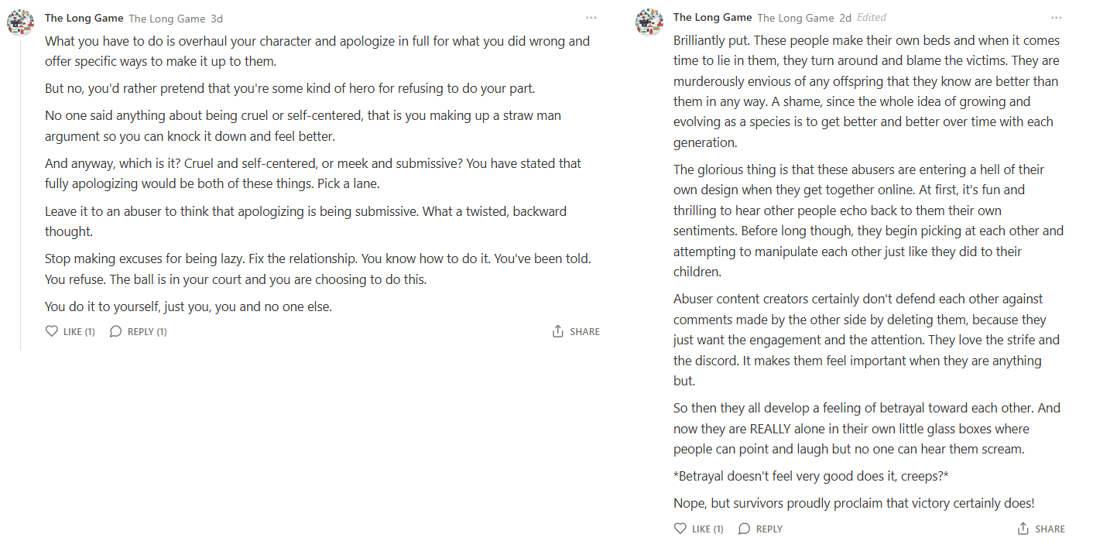Image resolution: width=1093 pixels, height=551 pixels.
Task: Open the three-dot menu on the 3d comment
Action: coord(591,18)
